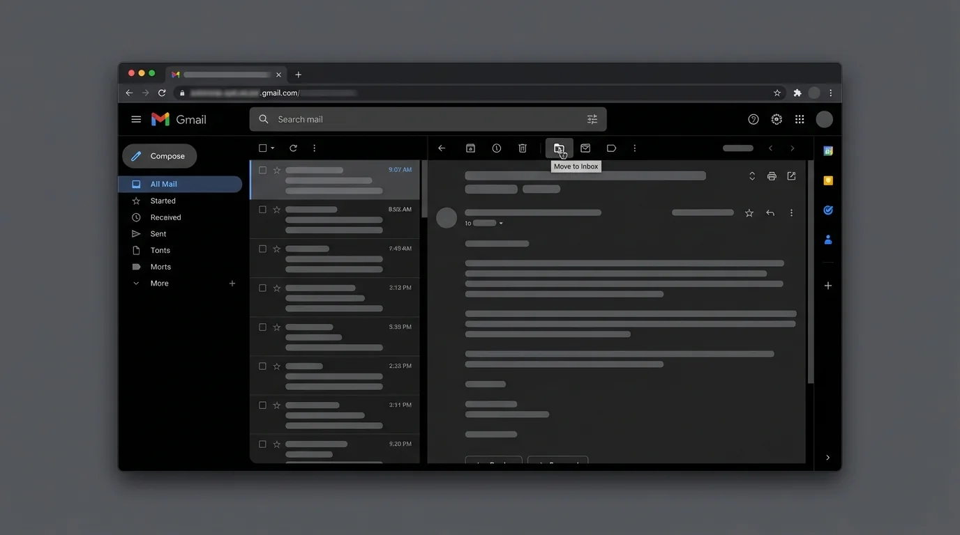960x535 pixels.
Task: Click the Archive icon in email toolbar
Action: [470, 148]
